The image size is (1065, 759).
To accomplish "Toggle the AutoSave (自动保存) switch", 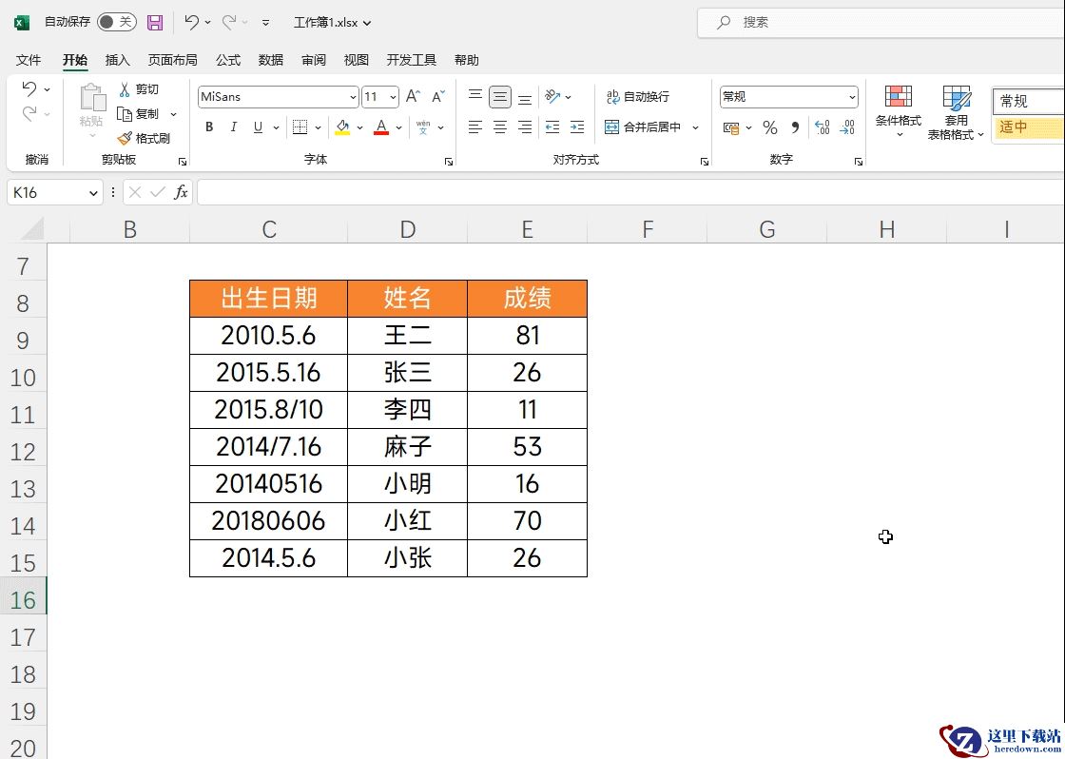I will (116, 23).
